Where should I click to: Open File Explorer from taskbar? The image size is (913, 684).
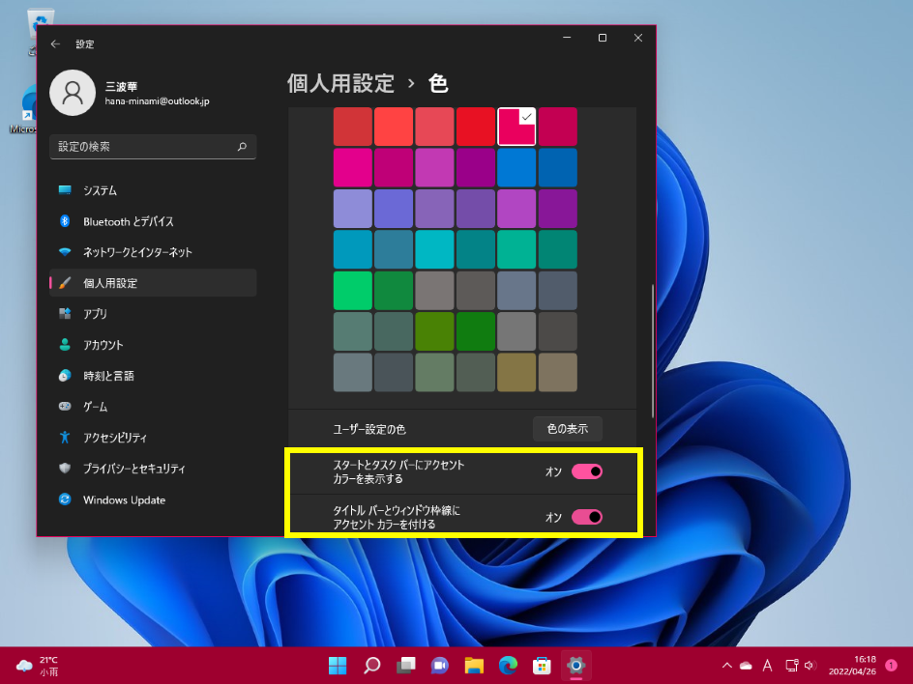(x=474, y=666)
